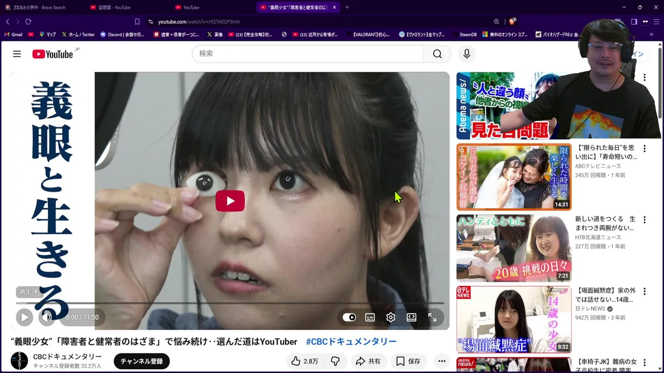Click subscriber count チャンネル登録者数 33.2万人
This screenshot has width=664, height=373.
click(67, 366)
